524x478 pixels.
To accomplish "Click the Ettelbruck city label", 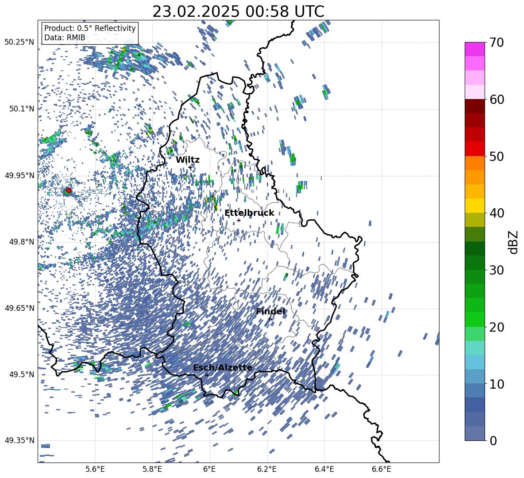I will tap(249, 213).
